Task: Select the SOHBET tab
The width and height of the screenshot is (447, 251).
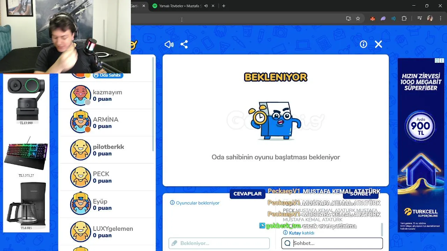Action: pos(361,194)
